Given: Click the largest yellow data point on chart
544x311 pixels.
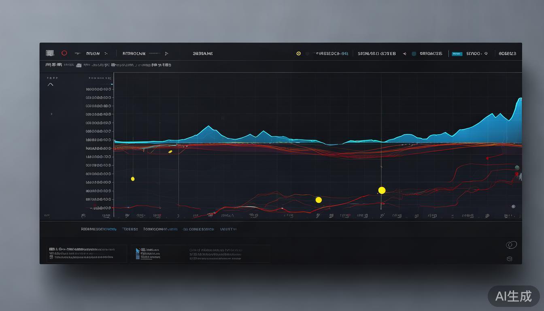Looking at the screenshot, I should [382, 190].
